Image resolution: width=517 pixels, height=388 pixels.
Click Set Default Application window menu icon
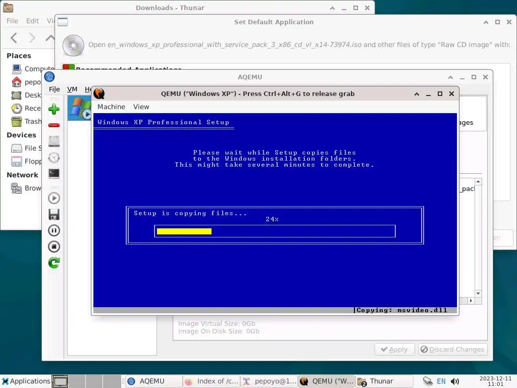[63, 22]
